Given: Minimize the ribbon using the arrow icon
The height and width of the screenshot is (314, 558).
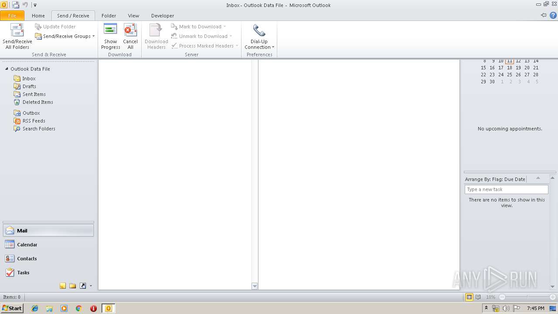Looking at the screenshot, I should 544,15.
